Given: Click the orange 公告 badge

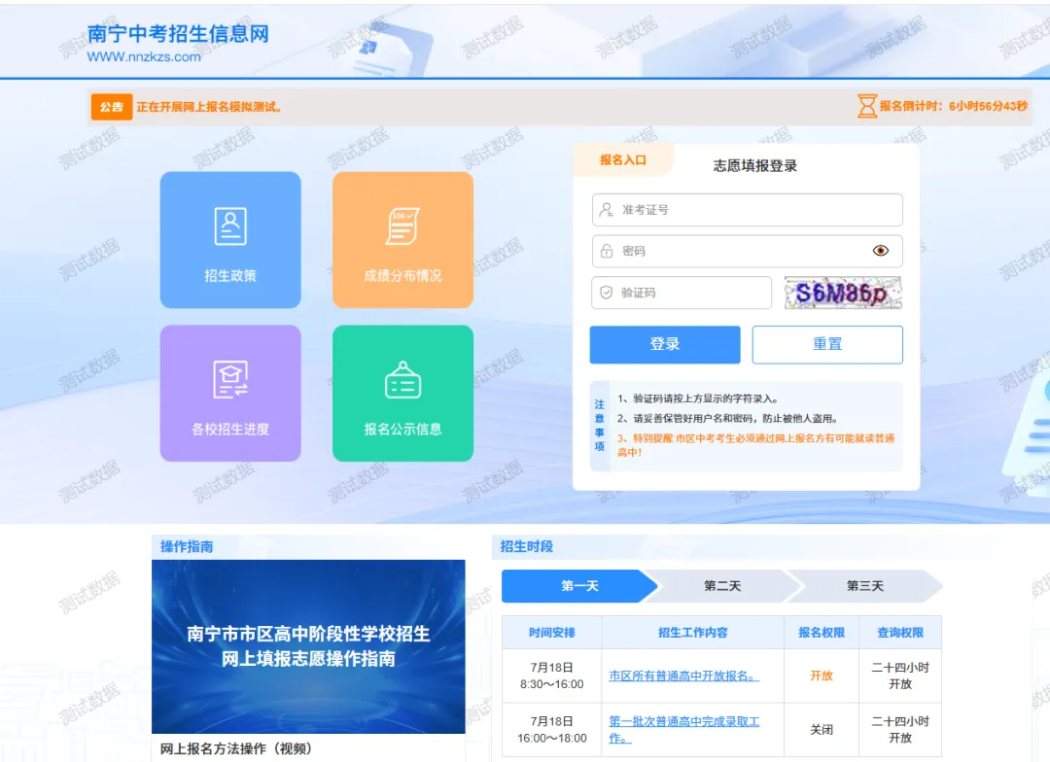Looking at the screenshot, I should [x=112, y=107].
